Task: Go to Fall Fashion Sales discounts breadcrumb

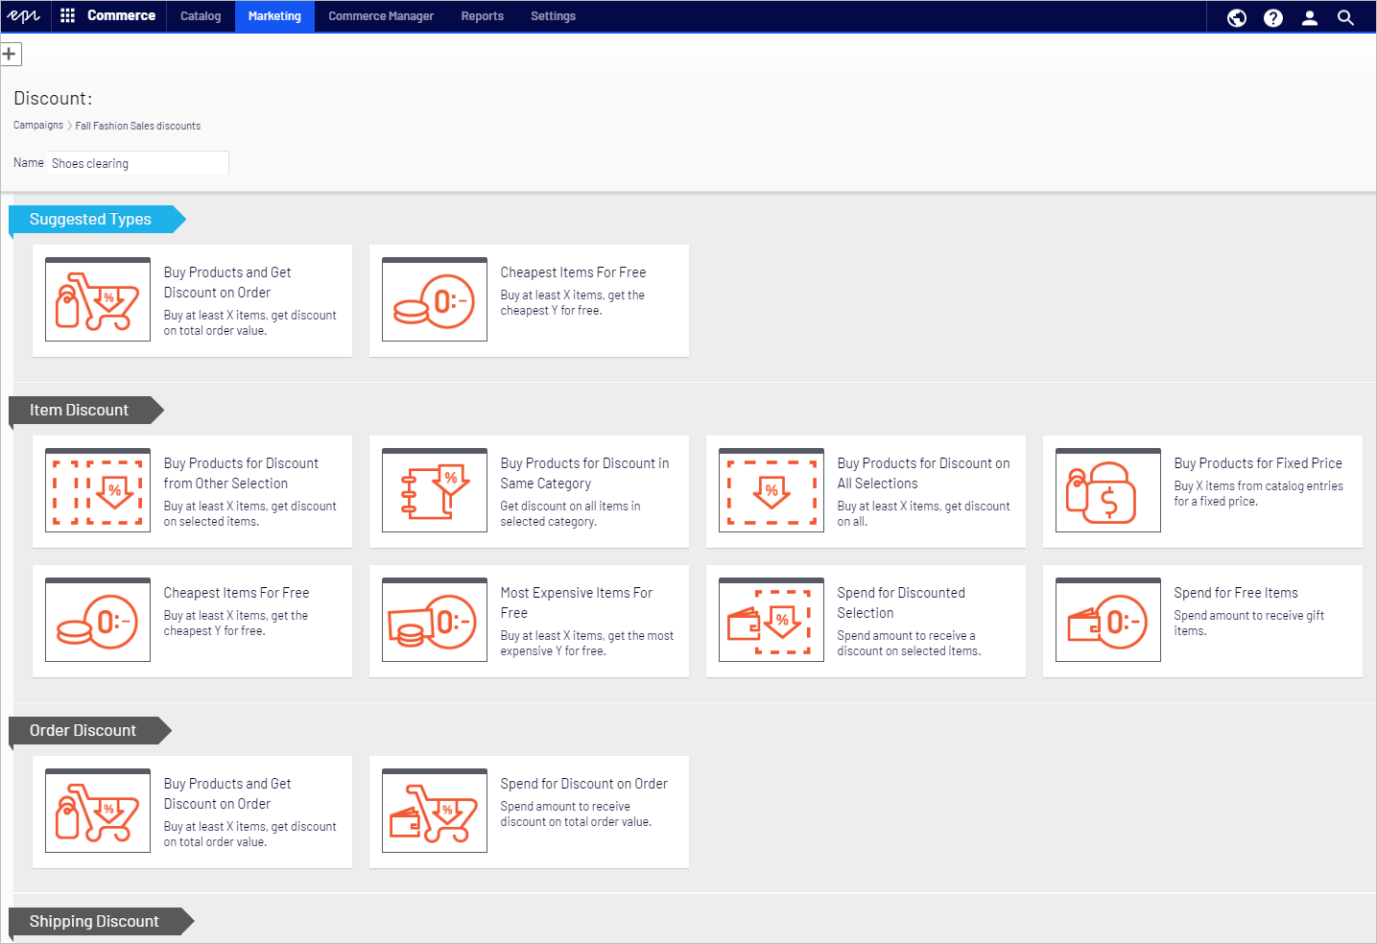Action: click(138, 126)
